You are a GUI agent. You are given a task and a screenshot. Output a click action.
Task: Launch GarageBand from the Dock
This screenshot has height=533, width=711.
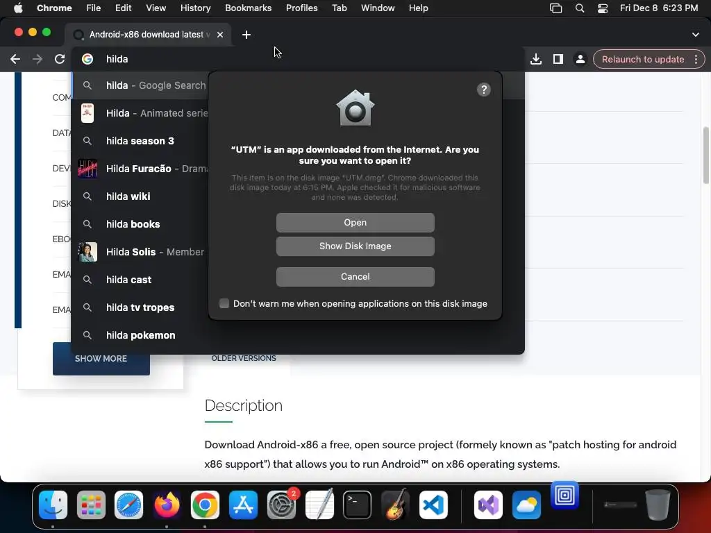[x=395, y=505]
